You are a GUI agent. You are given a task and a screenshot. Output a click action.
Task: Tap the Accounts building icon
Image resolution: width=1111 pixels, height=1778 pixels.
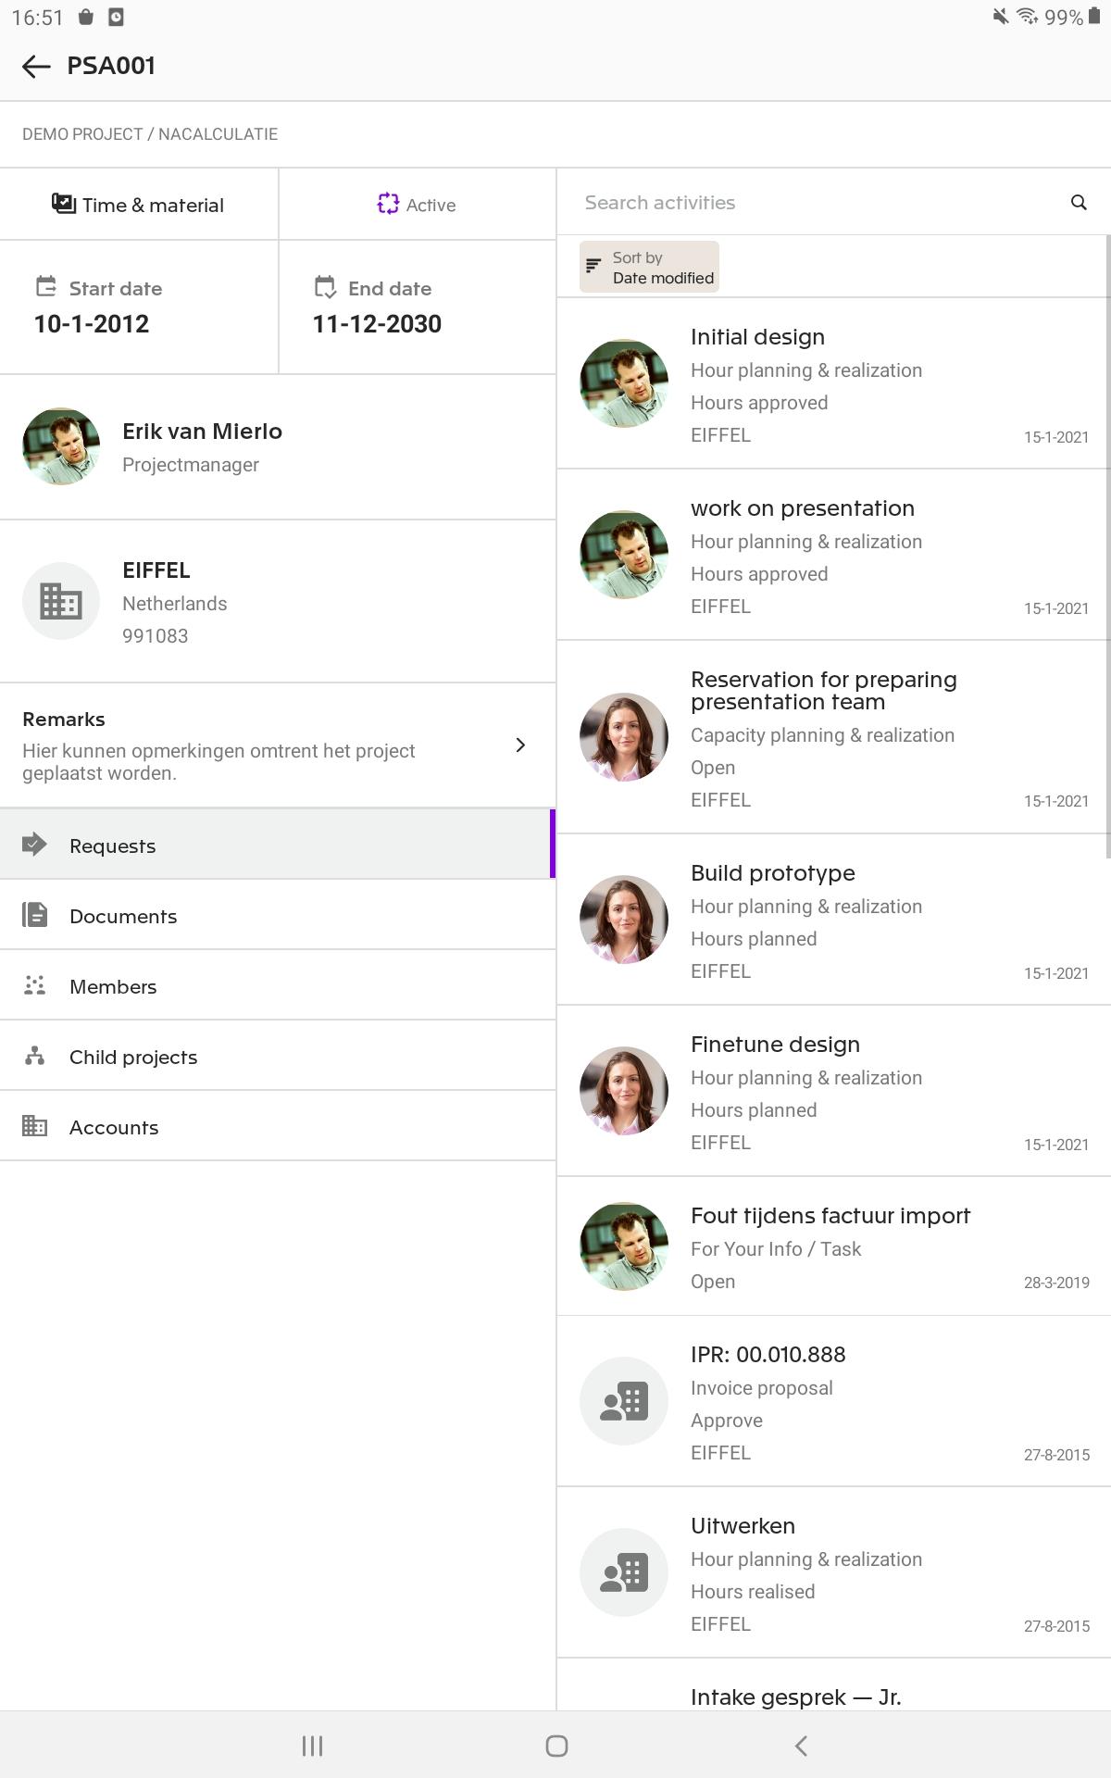coord(35,1126)
